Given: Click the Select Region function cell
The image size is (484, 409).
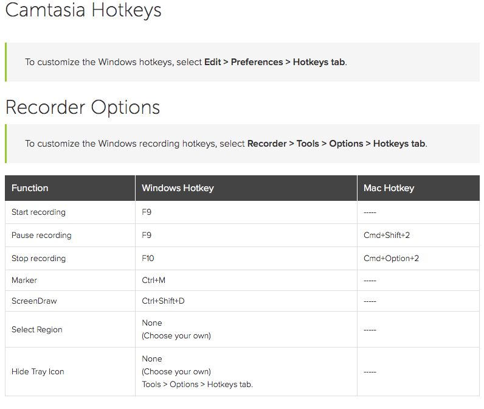Looking at the screenshot, I should 37,330.
